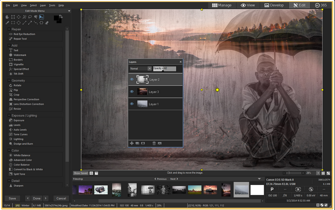The width and height of the screenshot is (335, 210).
Task: Toggle visibility of Layer 3
Action: 132,92
